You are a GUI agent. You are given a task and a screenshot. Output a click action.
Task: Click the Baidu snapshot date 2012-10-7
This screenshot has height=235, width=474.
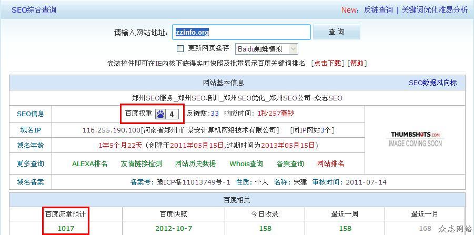pyautogui.click(x=174, y=229)
